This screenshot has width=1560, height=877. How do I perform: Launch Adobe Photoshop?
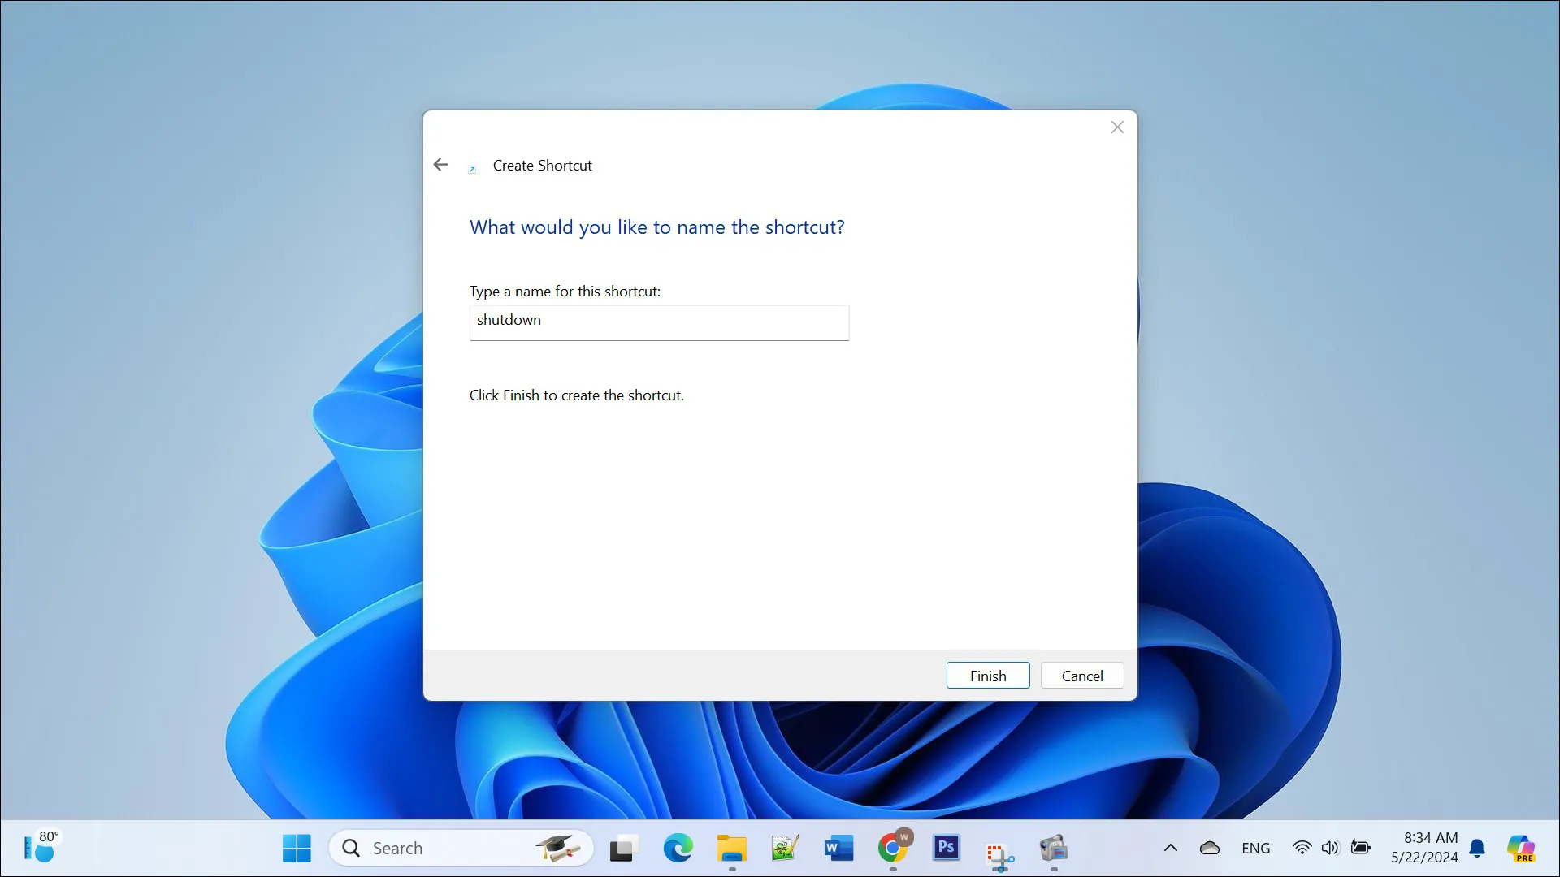tap(945, 847)
